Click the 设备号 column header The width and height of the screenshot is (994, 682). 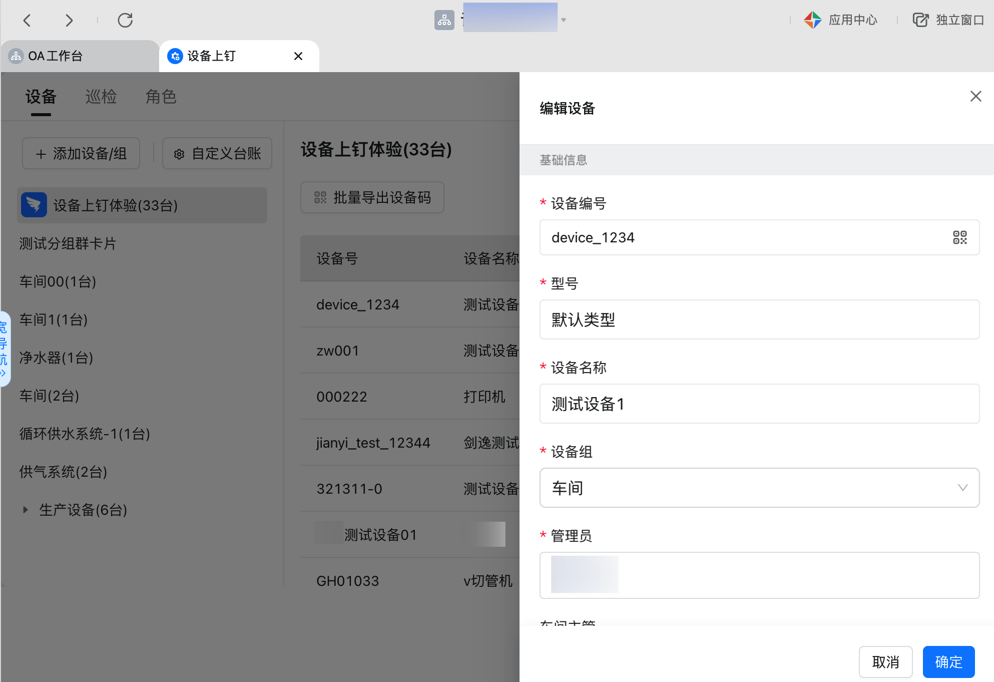point(337,258)
